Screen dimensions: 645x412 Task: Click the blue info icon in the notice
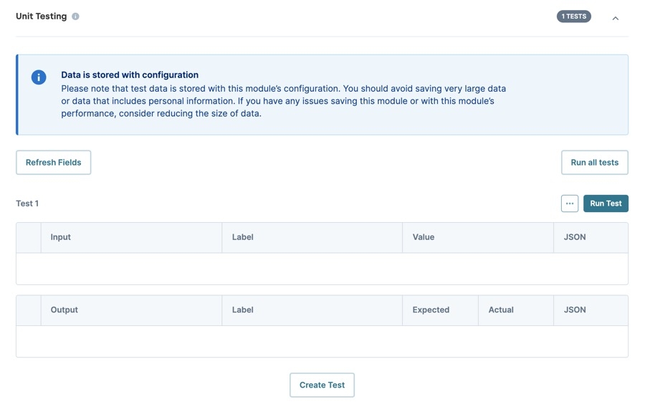(39, 77)
